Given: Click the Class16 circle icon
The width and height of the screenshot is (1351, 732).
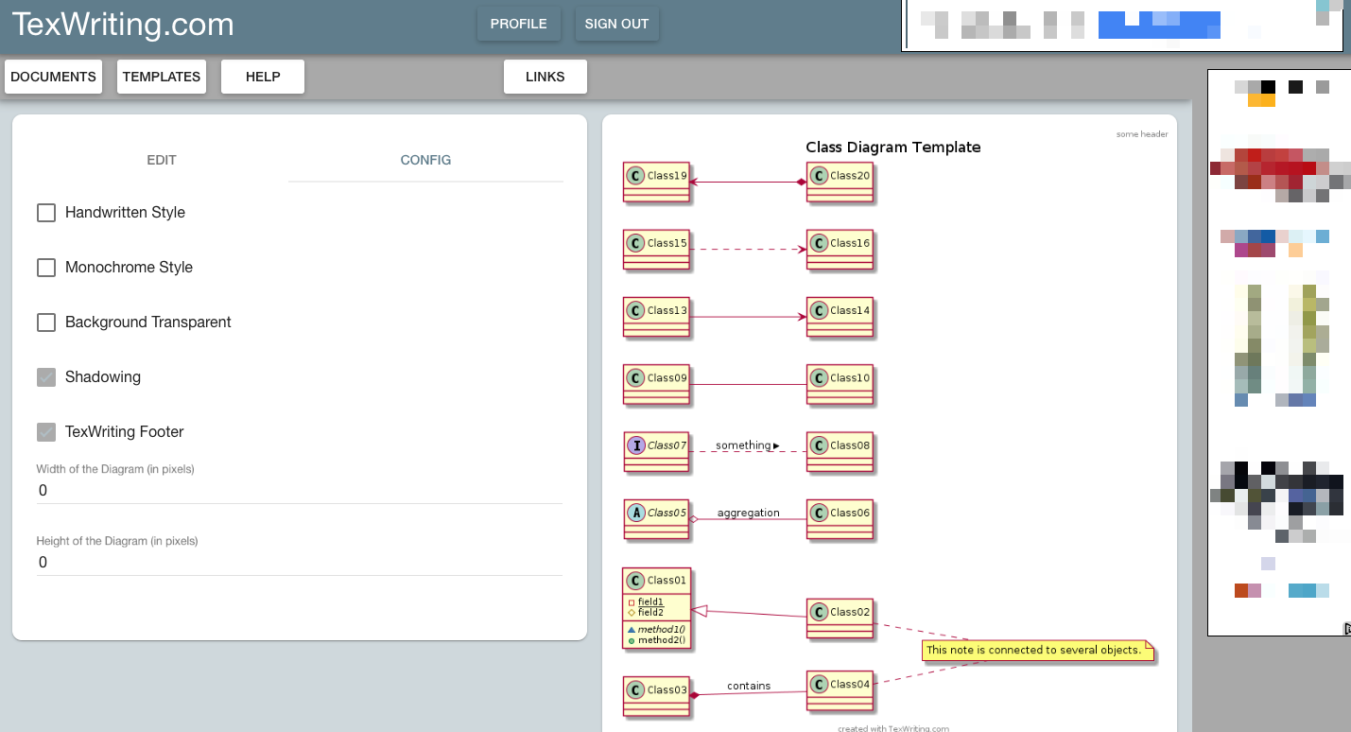Looking at the screenshot, I should point(819,243).
